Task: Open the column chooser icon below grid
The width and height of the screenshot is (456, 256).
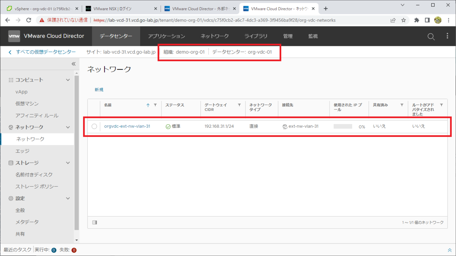Action: [x=95, y=222]
